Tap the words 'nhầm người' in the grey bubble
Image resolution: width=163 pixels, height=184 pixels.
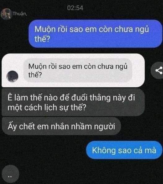[93, 127]
